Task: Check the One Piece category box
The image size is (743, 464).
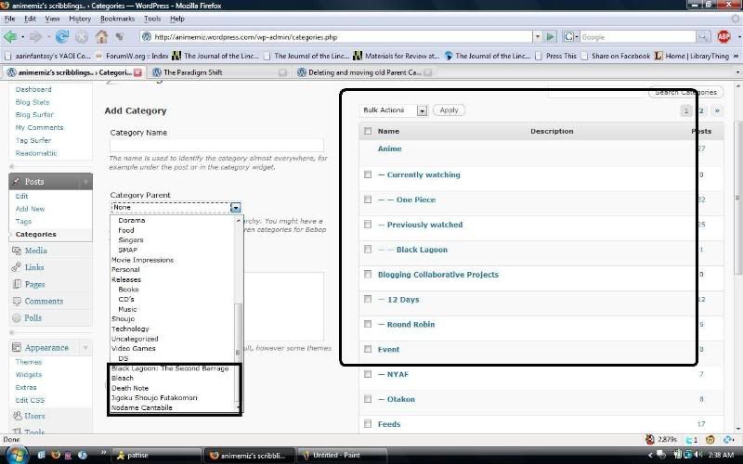Action: pos(368,200)
